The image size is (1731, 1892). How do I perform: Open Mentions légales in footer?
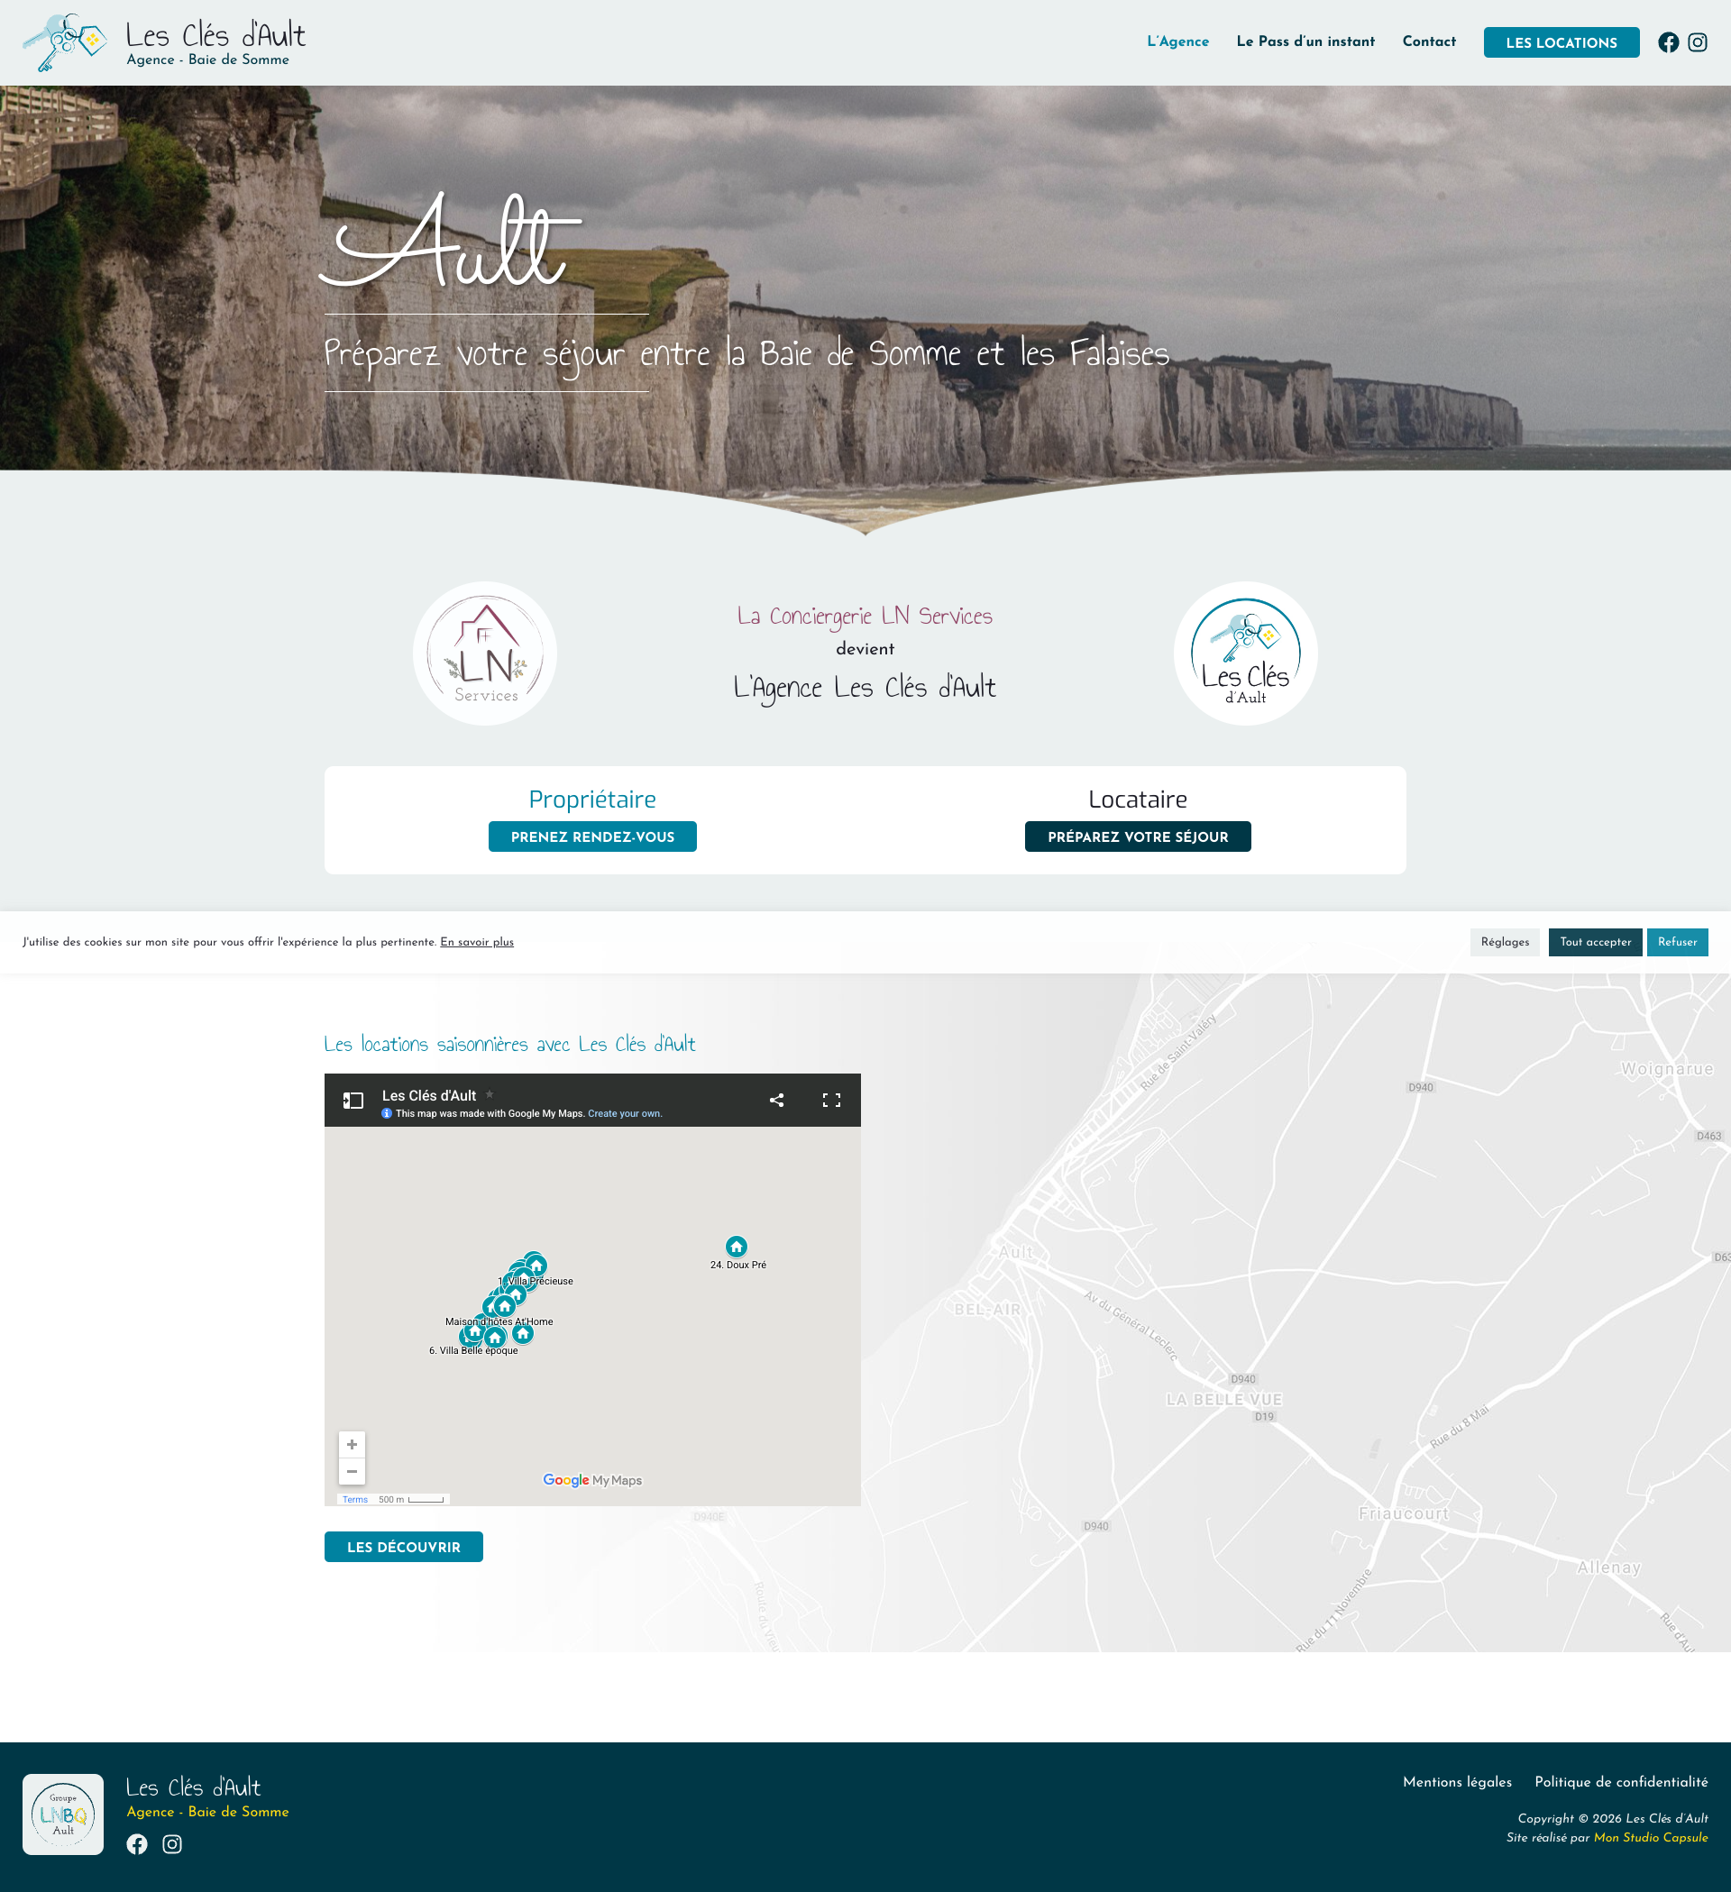[1457, 1781]
